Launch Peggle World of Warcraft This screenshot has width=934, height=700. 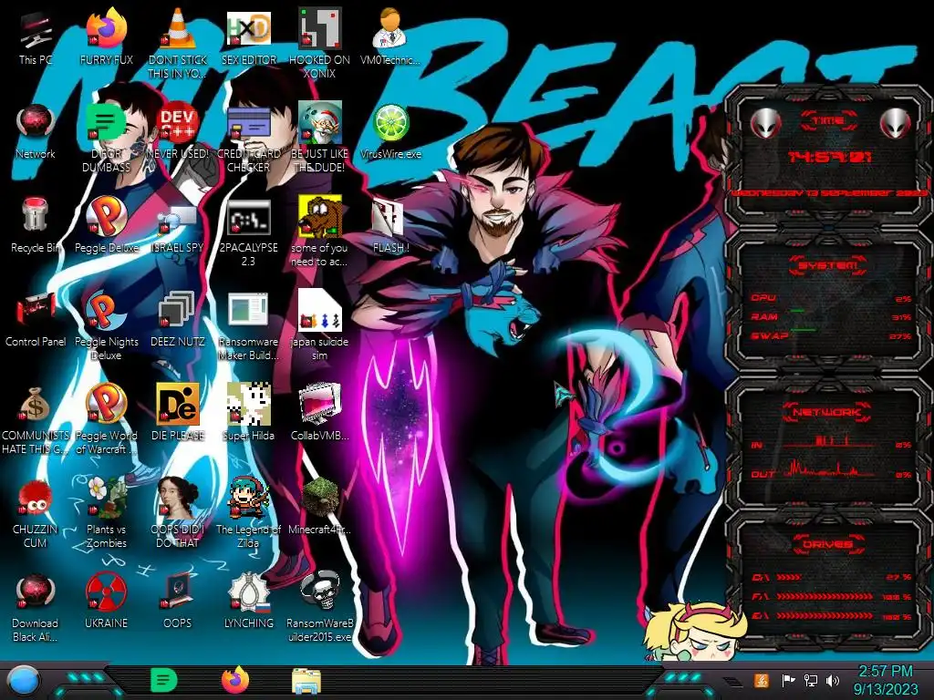(x=106, y=420)
